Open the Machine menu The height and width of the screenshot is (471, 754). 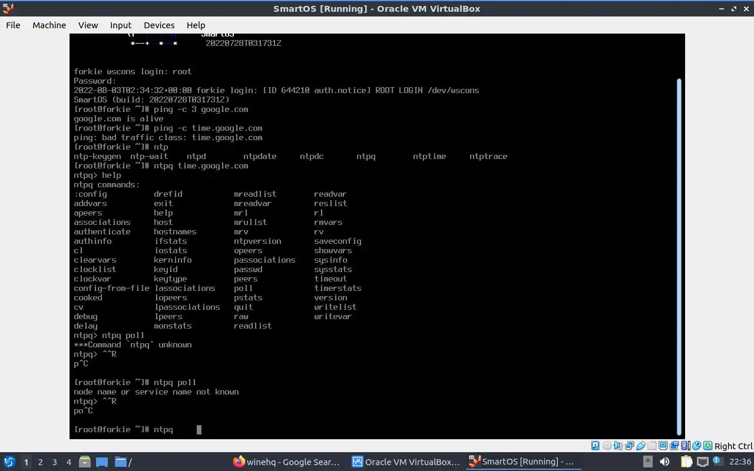[49, 25]
